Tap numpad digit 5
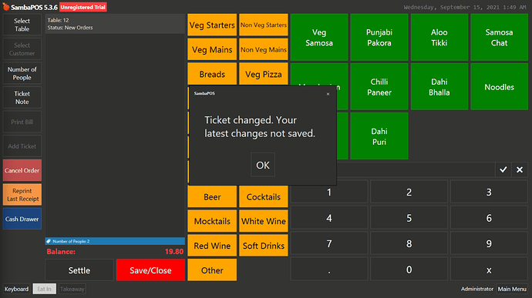The width and height of the screenshot is (532, 298). pos(409,218)
